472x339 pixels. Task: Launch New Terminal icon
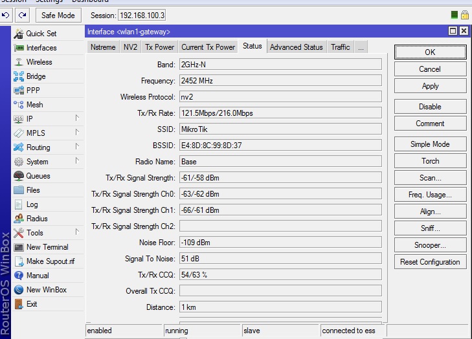pyautogui.click(x=18, y=247)
